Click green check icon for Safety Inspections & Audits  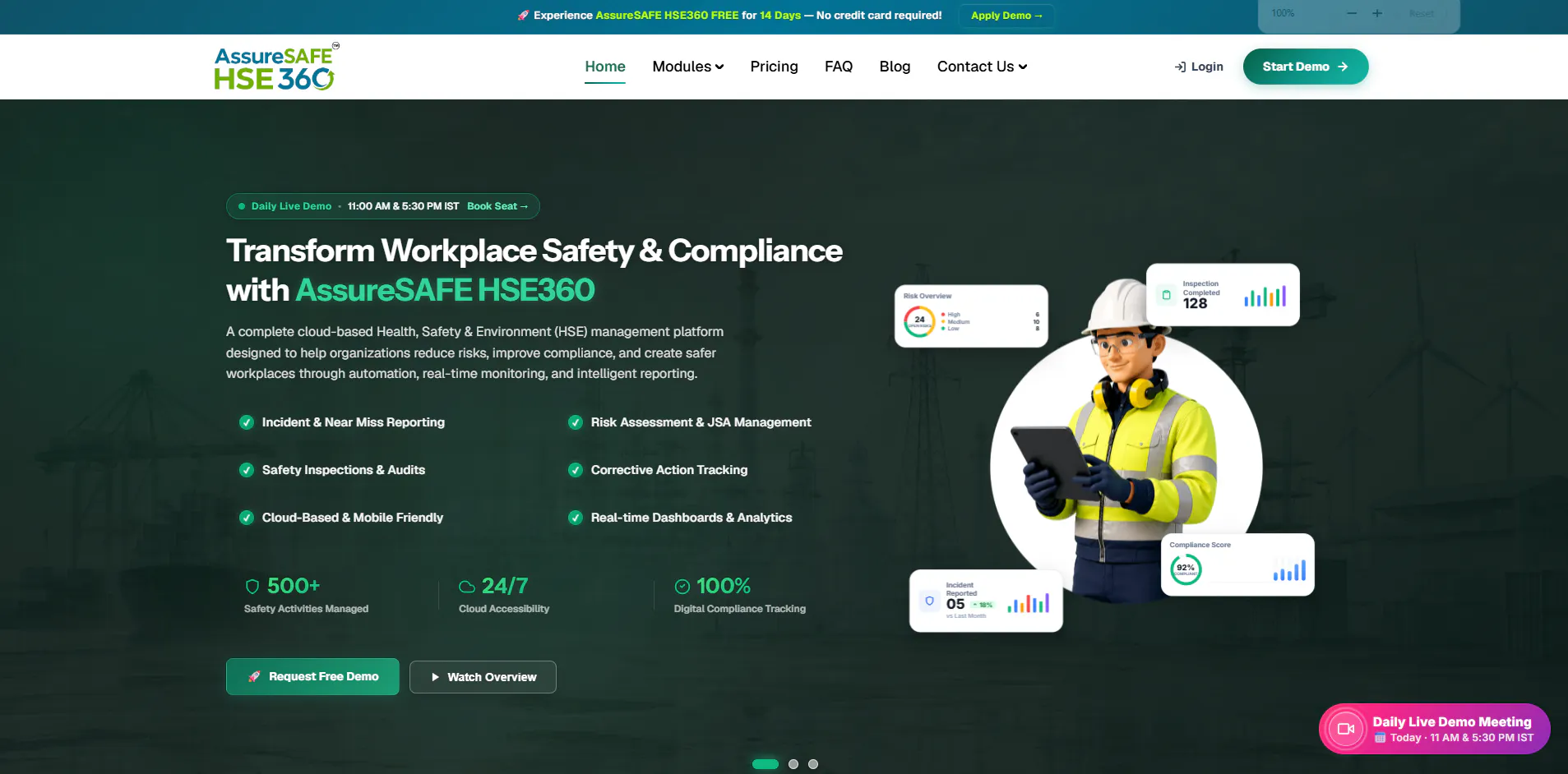pos(246,470)
